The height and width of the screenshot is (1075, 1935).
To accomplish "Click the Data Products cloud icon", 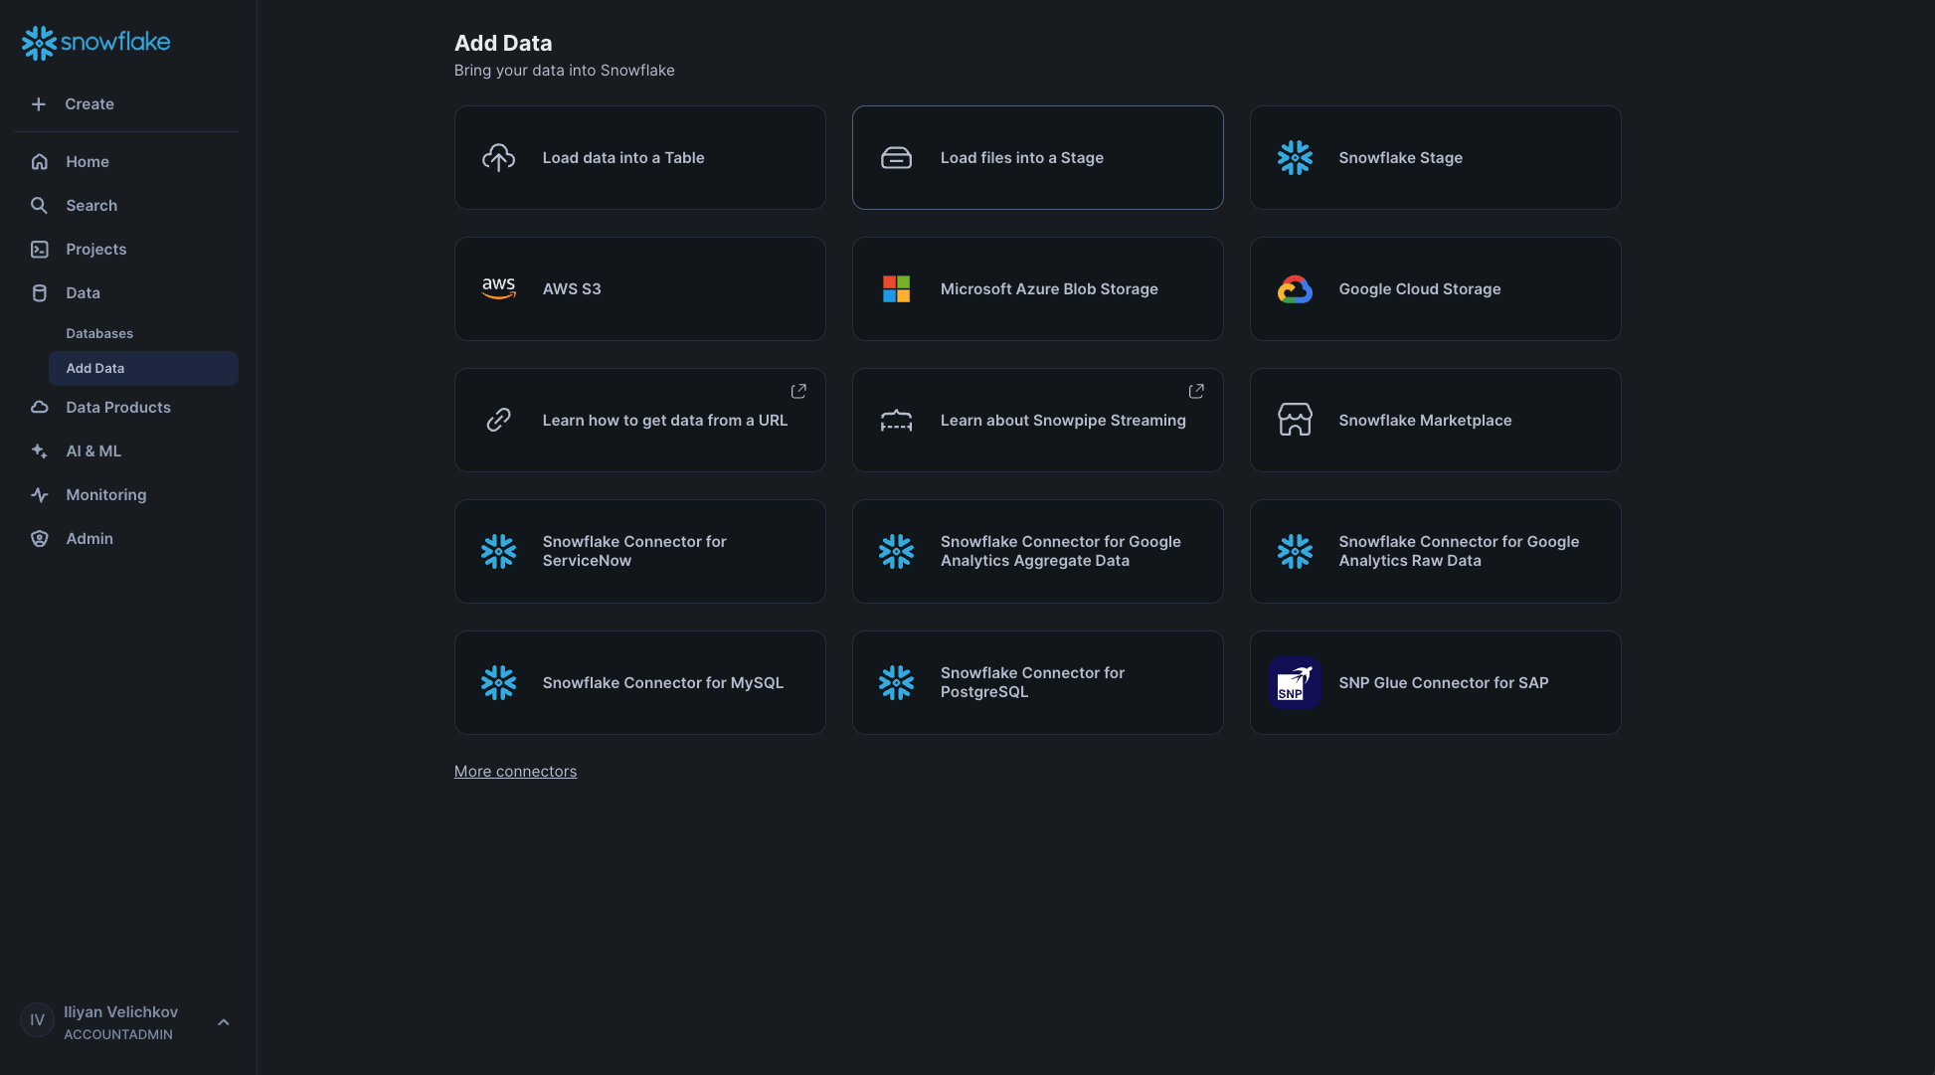I will click(40, 408).
